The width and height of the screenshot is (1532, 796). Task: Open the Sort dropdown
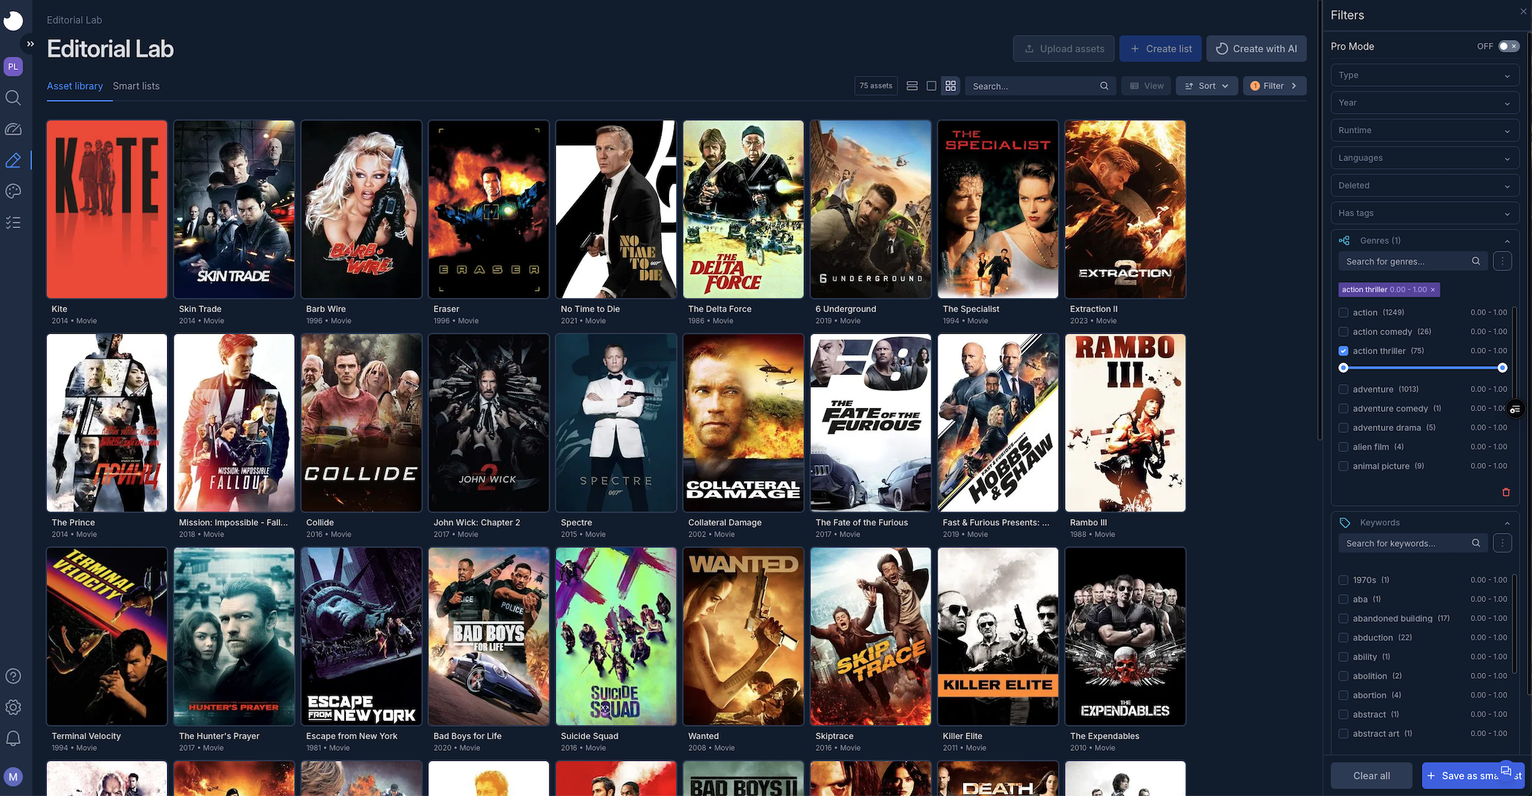click(1207, 86)
